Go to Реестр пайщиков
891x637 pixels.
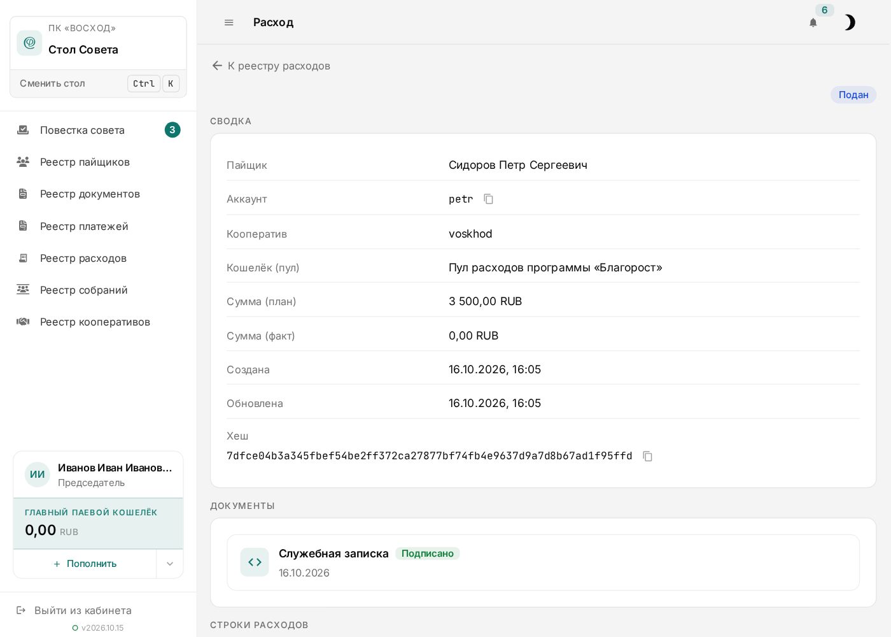(x=99, y=162)
